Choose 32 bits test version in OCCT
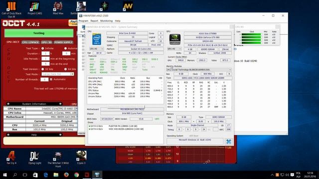319x179 pixels. point(42,69)
